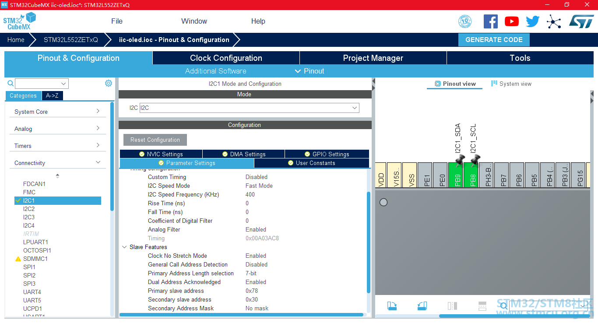
Task: Open the peripheral search combo box
Action: (42, 83)
